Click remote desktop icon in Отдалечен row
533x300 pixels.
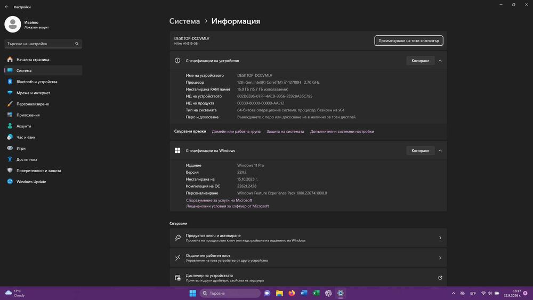(177, 258)
